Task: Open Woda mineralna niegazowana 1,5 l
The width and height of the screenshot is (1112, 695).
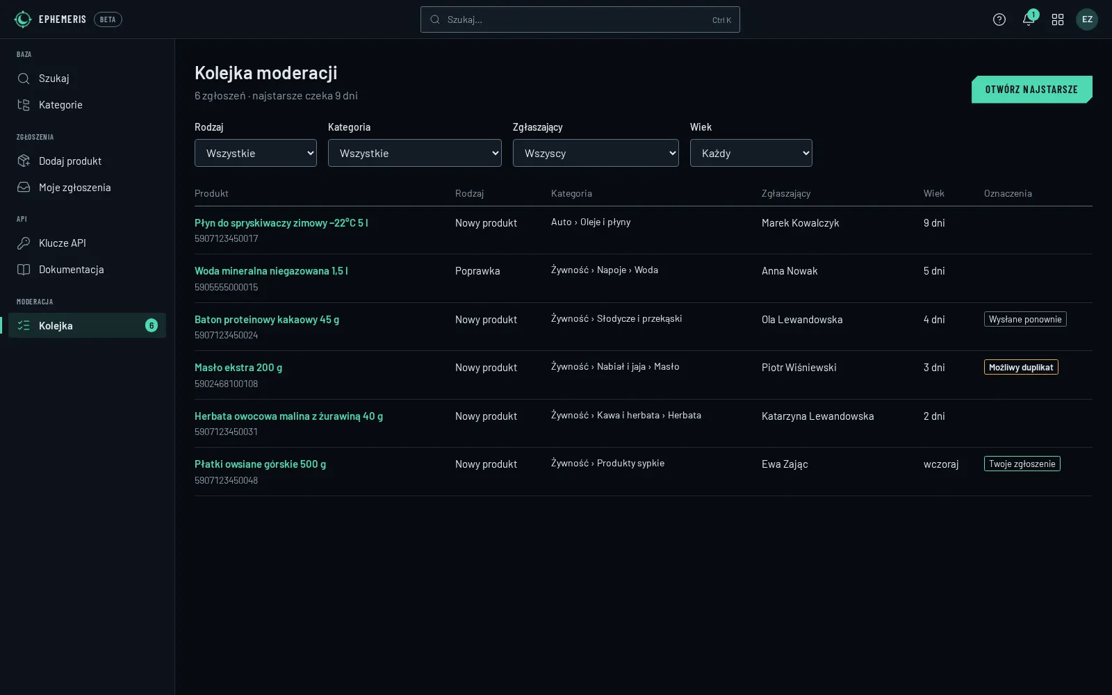Action: [x=271, y=271]
